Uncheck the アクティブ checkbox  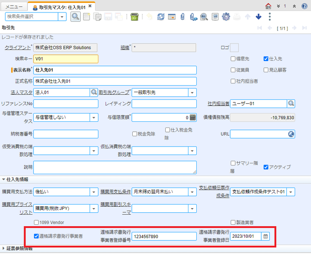tap(266, 167)
